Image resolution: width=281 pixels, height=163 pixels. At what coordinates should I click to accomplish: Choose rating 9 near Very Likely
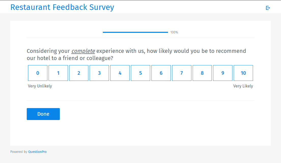pyautogui.click(x=222, y=73)
